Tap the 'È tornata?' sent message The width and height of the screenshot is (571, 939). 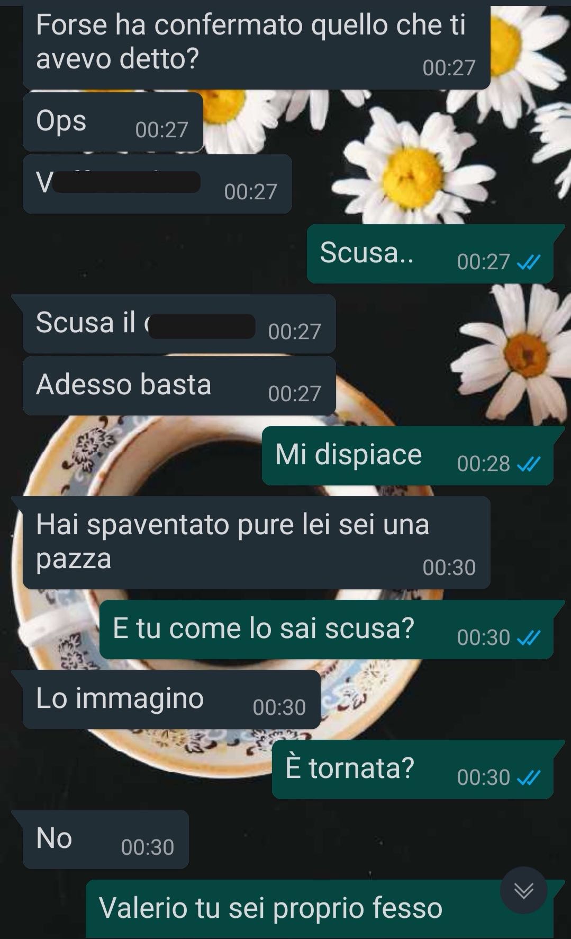(x=413, y=769)
